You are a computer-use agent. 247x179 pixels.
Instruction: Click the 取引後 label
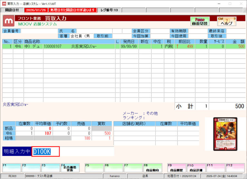click(x=217, y=36)
